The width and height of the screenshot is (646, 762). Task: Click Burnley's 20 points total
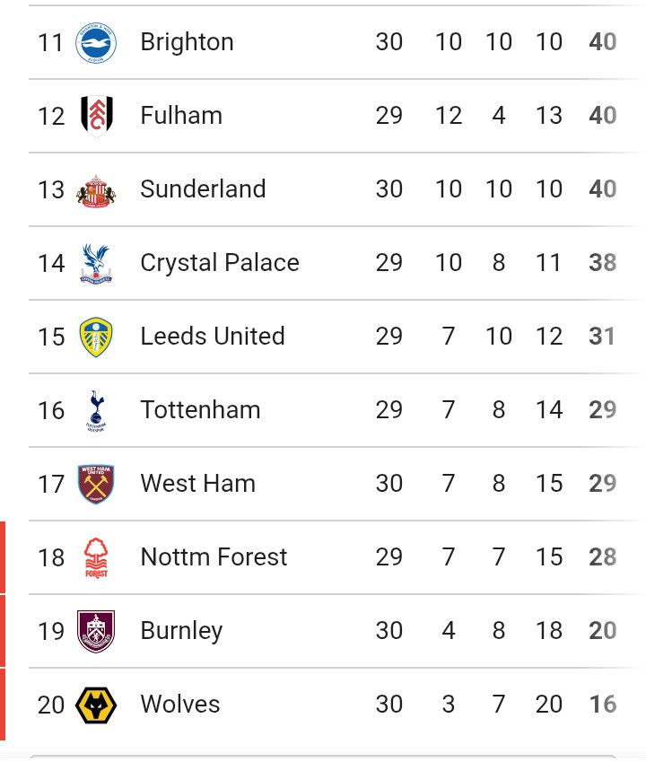(602, 631)
